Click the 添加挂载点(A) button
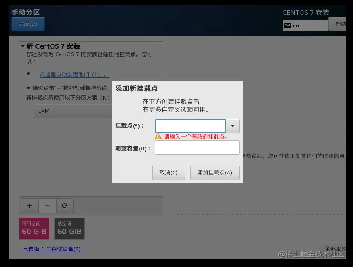The image size is (353, 267). click(x=215, y=173)
